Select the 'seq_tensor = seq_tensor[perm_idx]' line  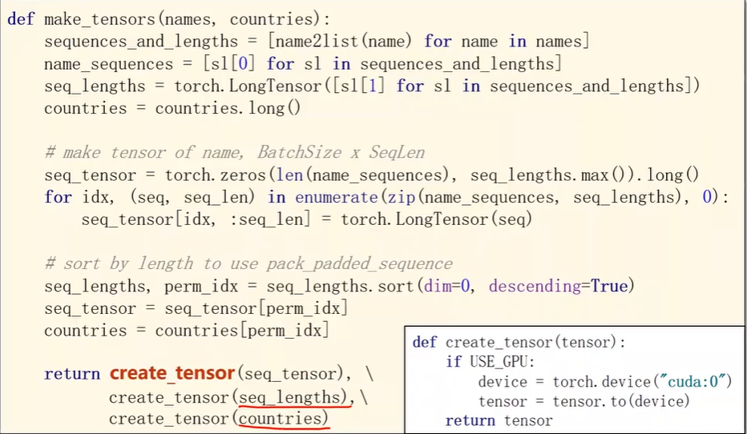pos(196,308)
